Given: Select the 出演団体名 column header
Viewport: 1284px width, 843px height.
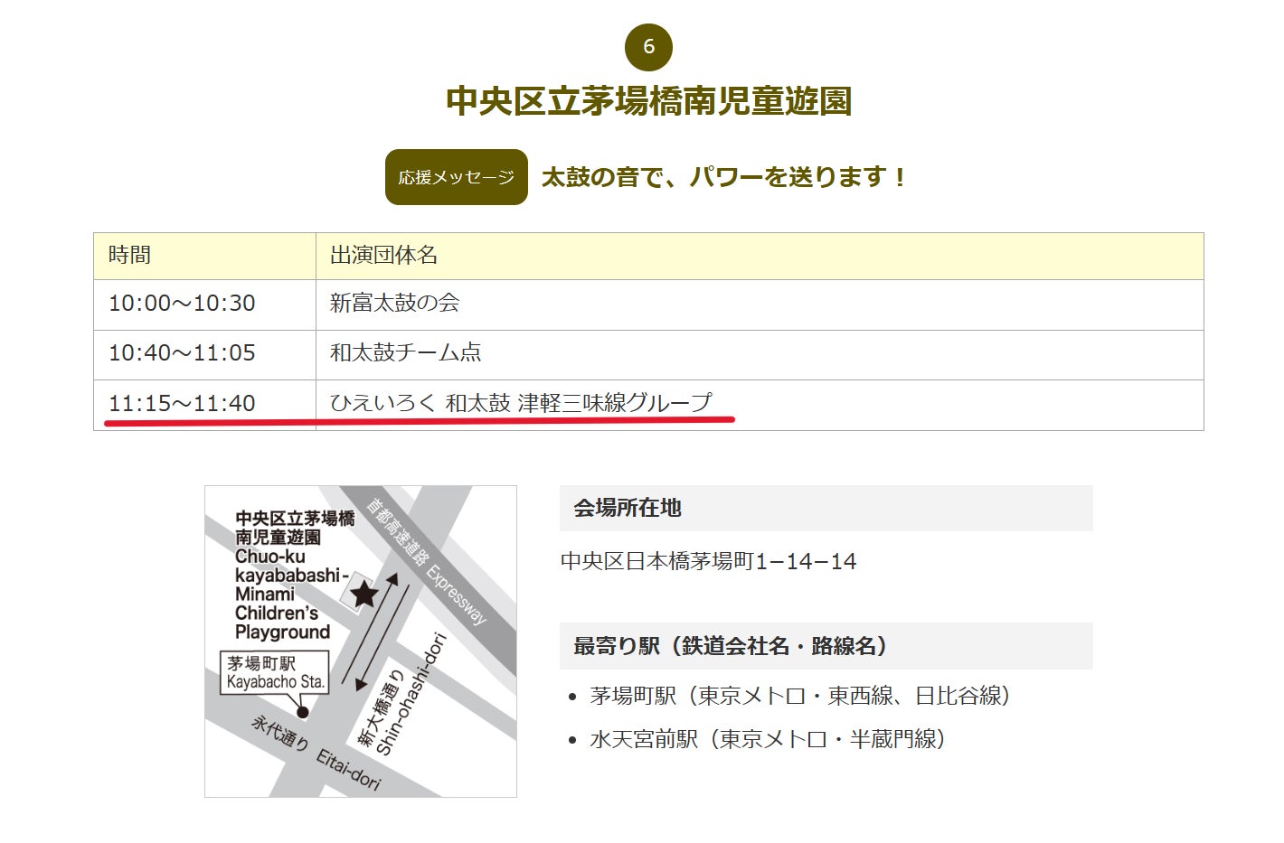Looking at the screenshot, I should (383, 256).
